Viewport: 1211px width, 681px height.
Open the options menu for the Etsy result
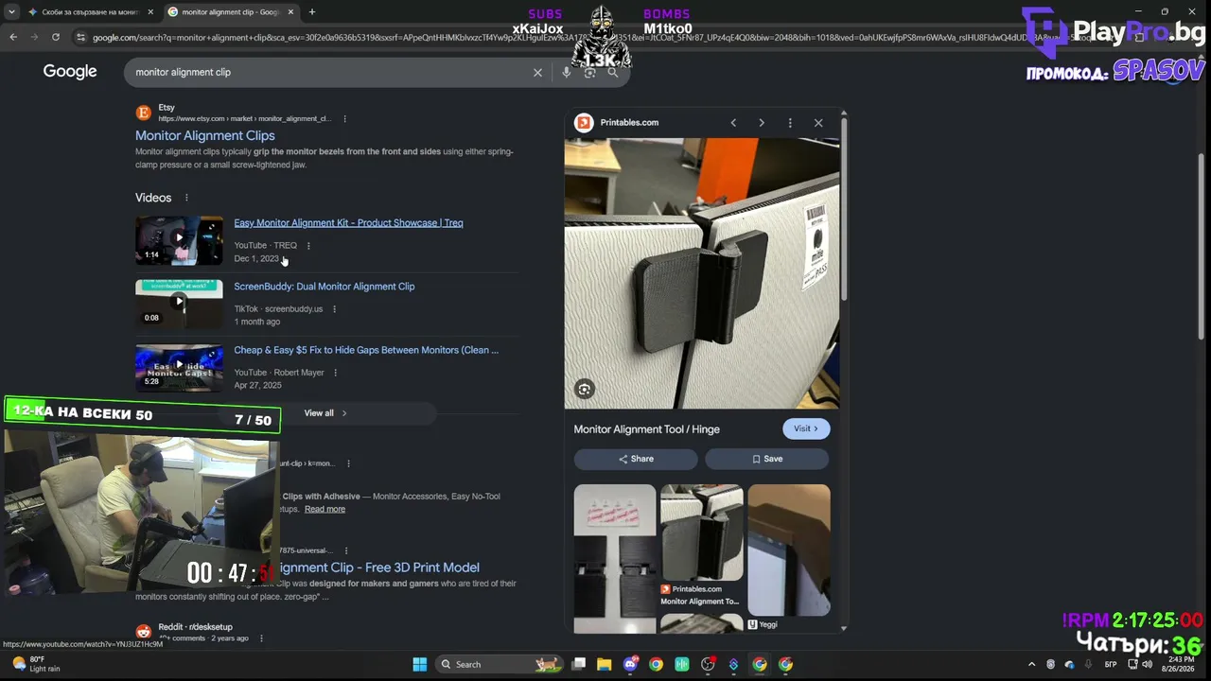pos(344,119)
